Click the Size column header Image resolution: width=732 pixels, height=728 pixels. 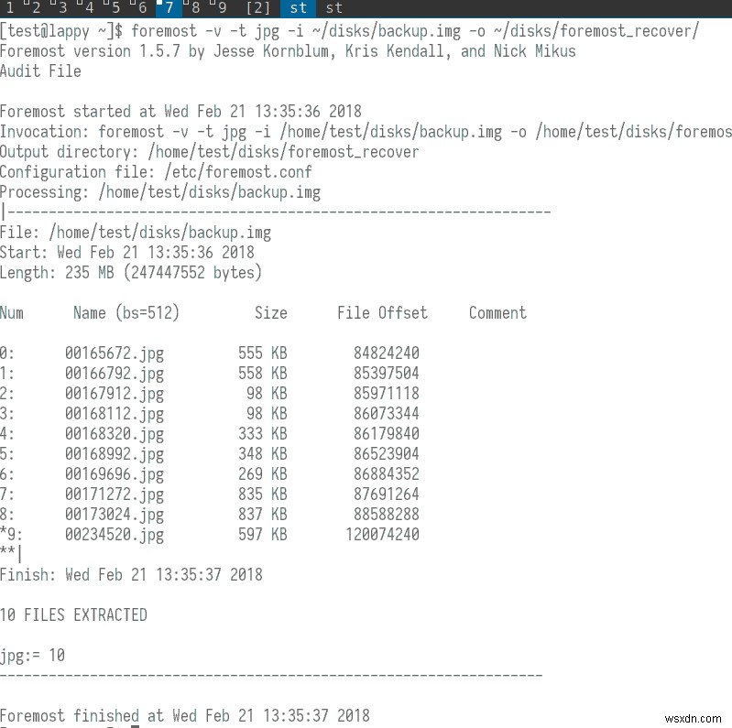click(271, 312)
